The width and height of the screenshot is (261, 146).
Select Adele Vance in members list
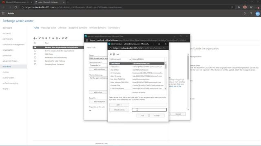[137, 67]
